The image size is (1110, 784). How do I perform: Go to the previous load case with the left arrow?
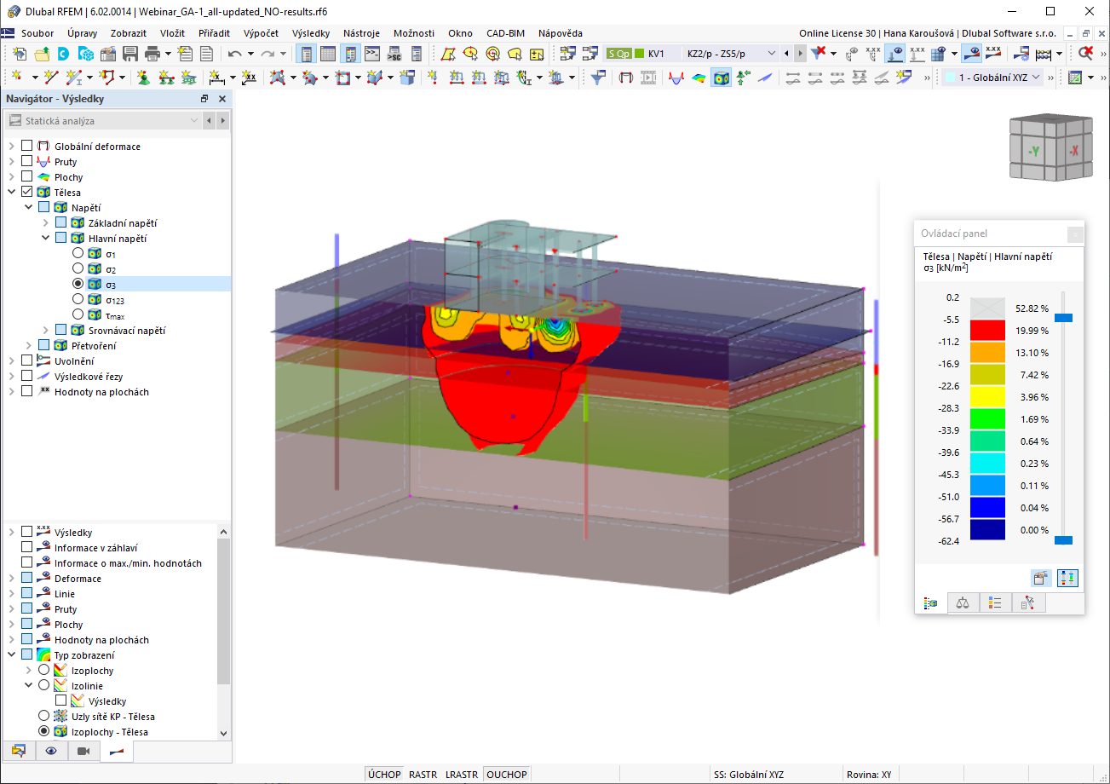pos(786,54)
